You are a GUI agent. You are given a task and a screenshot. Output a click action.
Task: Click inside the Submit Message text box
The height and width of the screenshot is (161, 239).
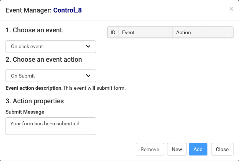tap(51, 126)
